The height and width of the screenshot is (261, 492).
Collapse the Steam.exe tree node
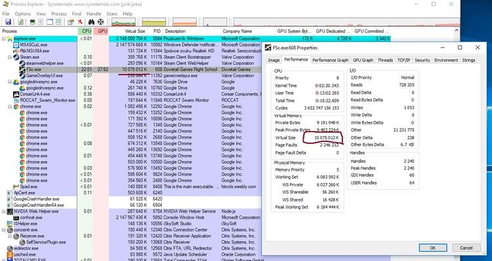pos(10,58)
